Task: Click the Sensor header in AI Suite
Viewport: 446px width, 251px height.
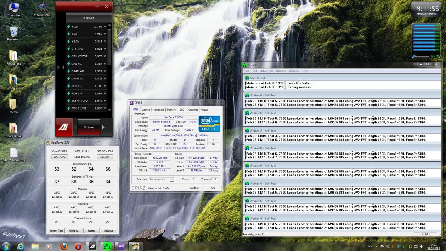Action: point(89,18)
